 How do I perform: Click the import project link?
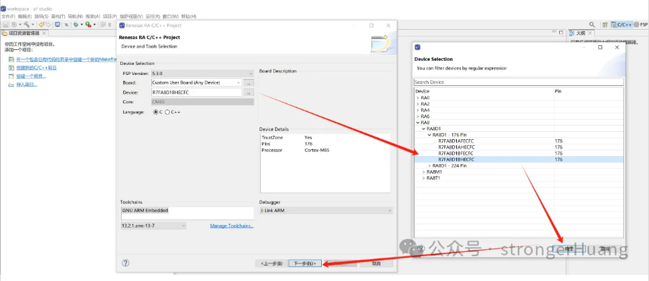click(x=27, y=84)
